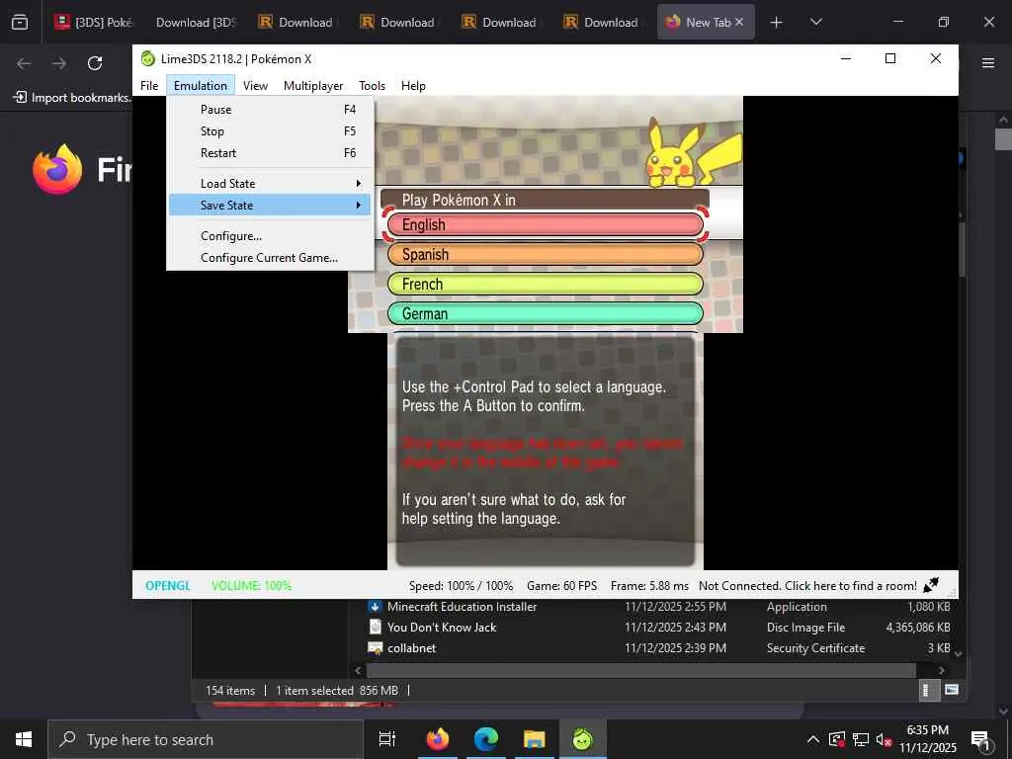Click the Lime3DS taskbar icon
This screenshot has height=759, width=1012.
583,739
